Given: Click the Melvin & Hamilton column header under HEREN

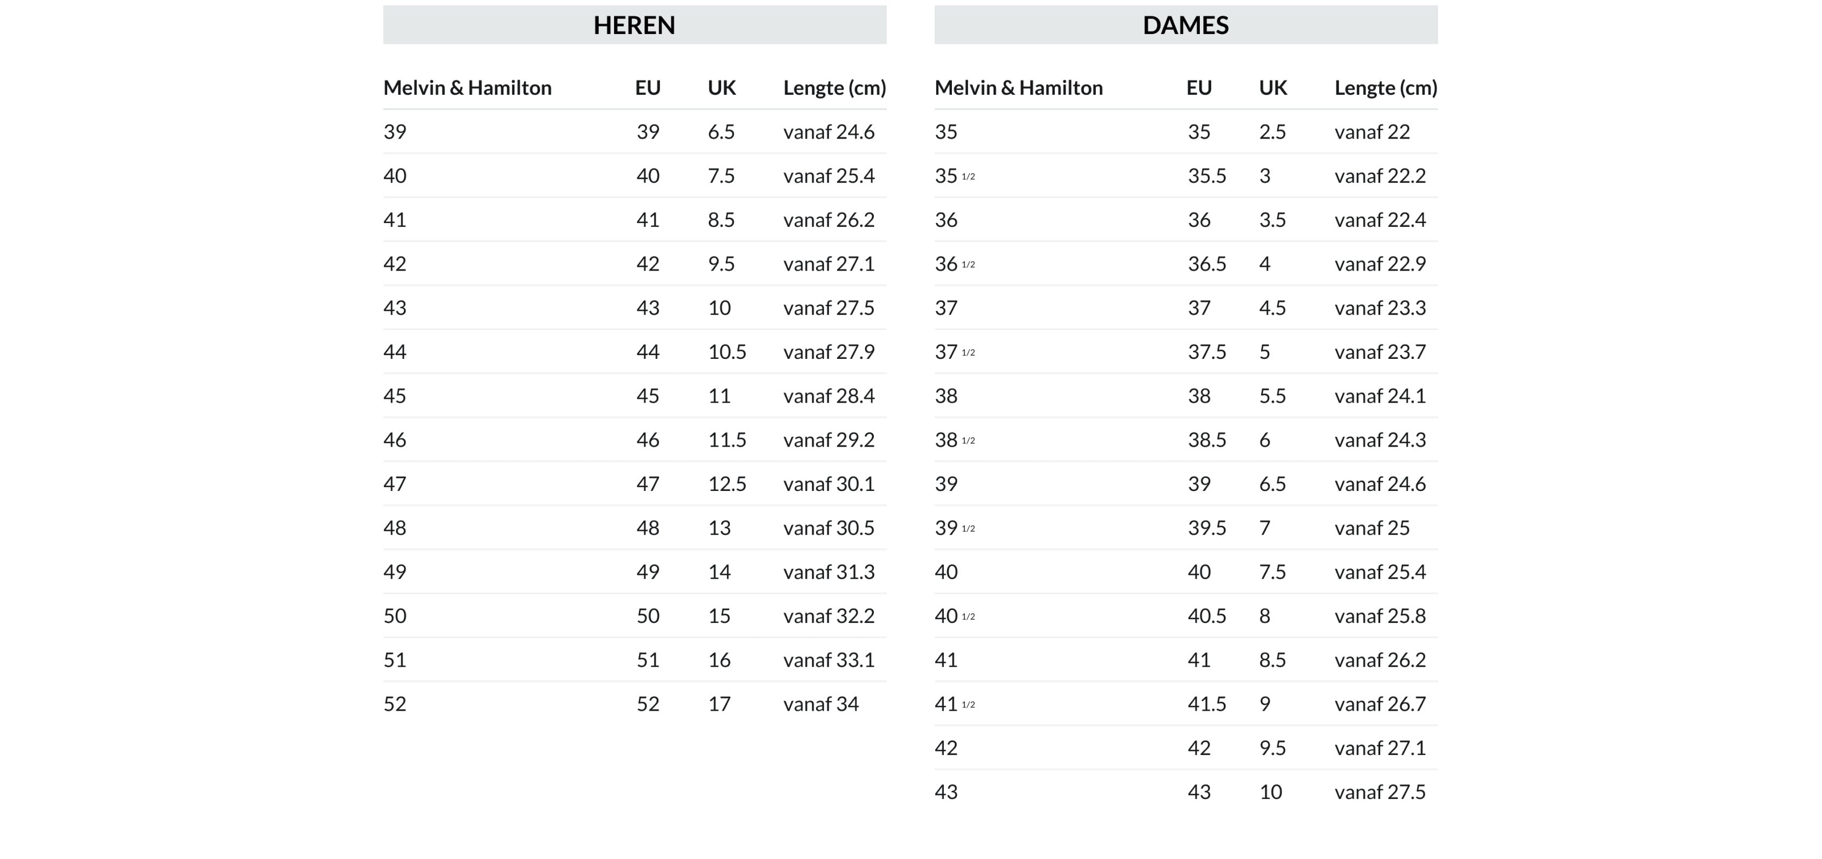Looking at the screenshot, I should click(x=467, y=88).
